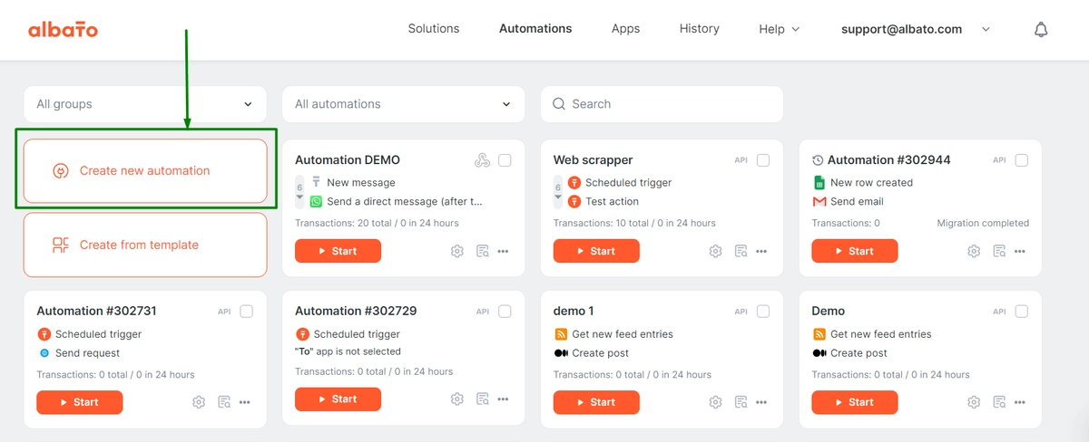Start the Demo automation

click(855, 402)
